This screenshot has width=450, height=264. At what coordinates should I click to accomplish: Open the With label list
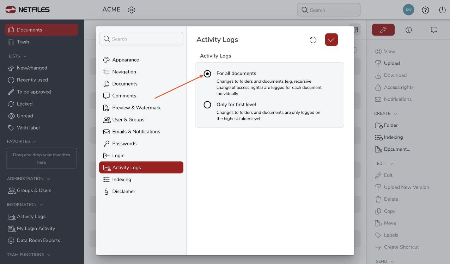[x=42, y=128]
